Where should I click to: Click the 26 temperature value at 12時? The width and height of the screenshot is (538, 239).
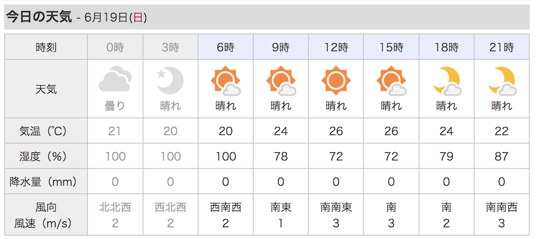pyautogui.click(x=336, y=131)
